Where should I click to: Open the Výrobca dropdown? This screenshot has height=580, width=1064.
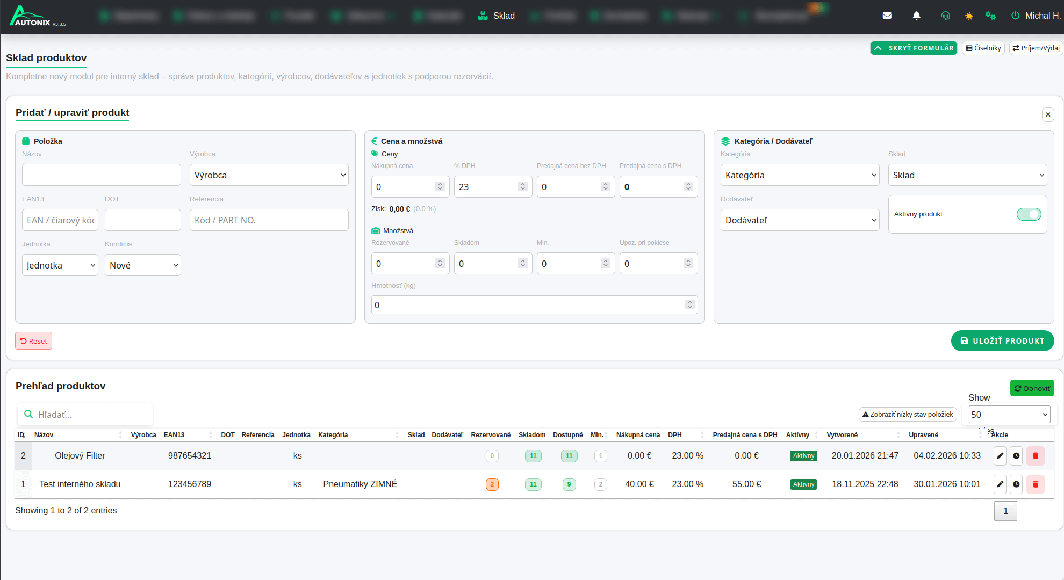coord(269,175)
